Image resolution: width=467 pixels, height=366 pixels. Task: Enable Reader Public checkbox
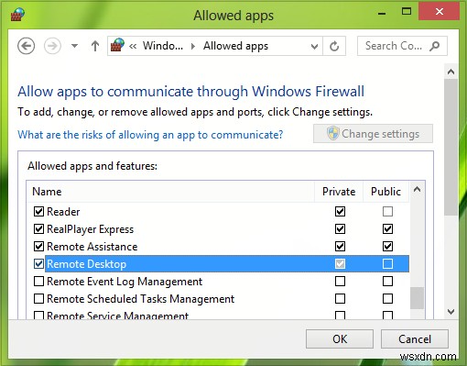click(x=387, y=211)
